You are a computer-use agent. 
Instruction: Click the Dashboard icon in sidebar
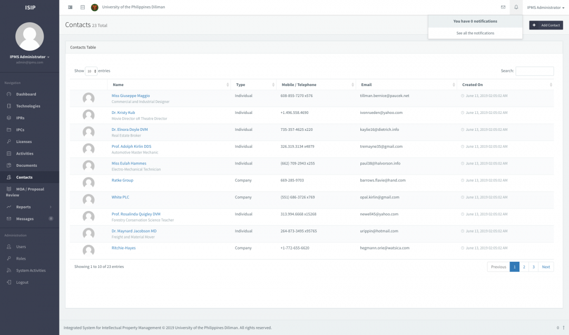(x=9, y=94)
